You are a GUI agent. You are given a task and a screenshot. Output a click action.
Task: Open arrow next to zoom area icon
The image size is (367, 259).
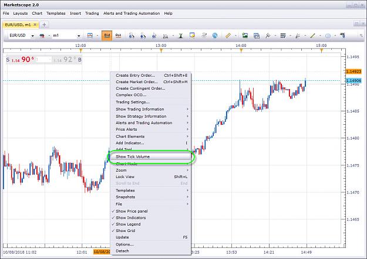click(x=173, y=36)
